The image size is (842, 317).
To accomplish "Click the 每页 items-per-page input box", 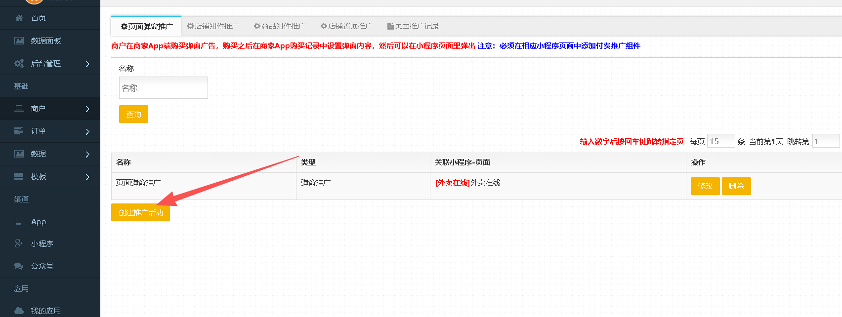I will [x=720, y=141].
